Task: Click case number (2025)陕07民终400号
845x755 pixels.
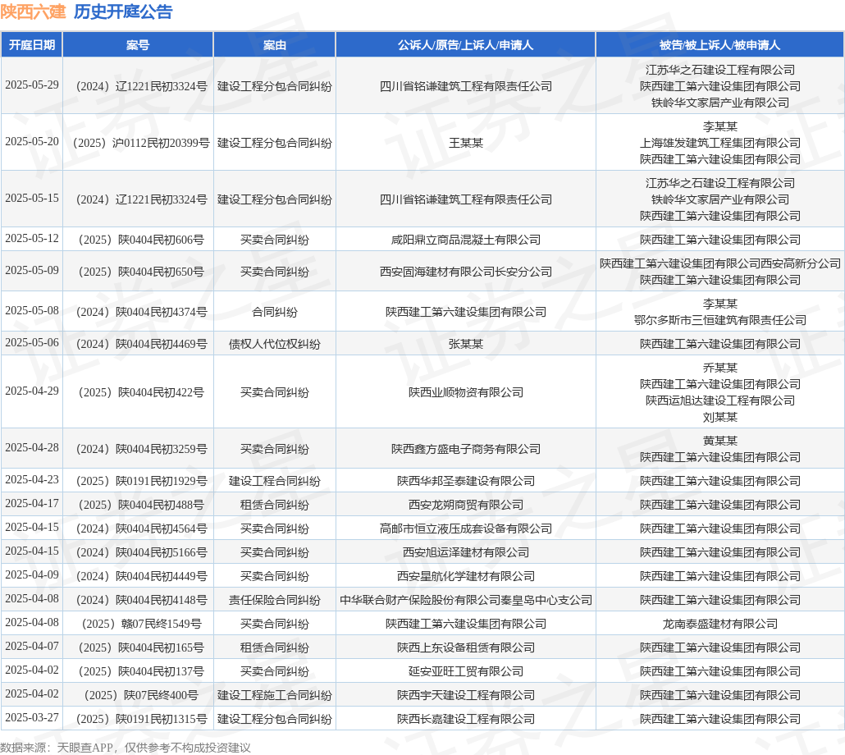Action: pos(140,695)
